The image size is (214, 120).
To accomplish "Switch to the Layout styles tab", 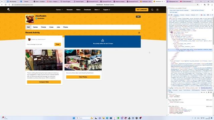I will [180, 90].
